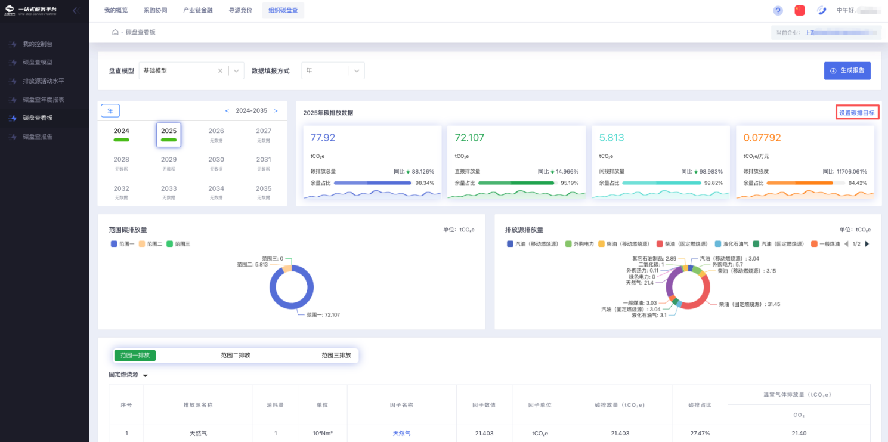Click 设置碳排目标 link
The image size is (888, 442).
pyautogui.click(x=856, y=113)
